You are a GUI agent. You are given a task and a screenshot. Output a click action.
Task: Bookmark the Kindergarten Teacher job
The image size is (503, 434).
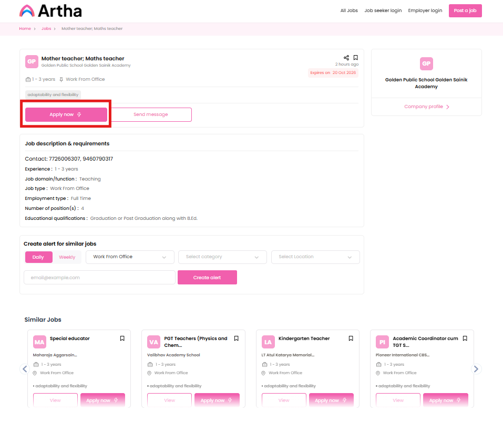(351, 338)
